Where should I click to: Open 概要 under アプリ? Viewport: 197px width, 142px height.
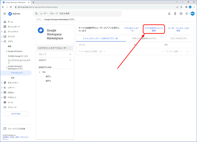coord(10,46)
